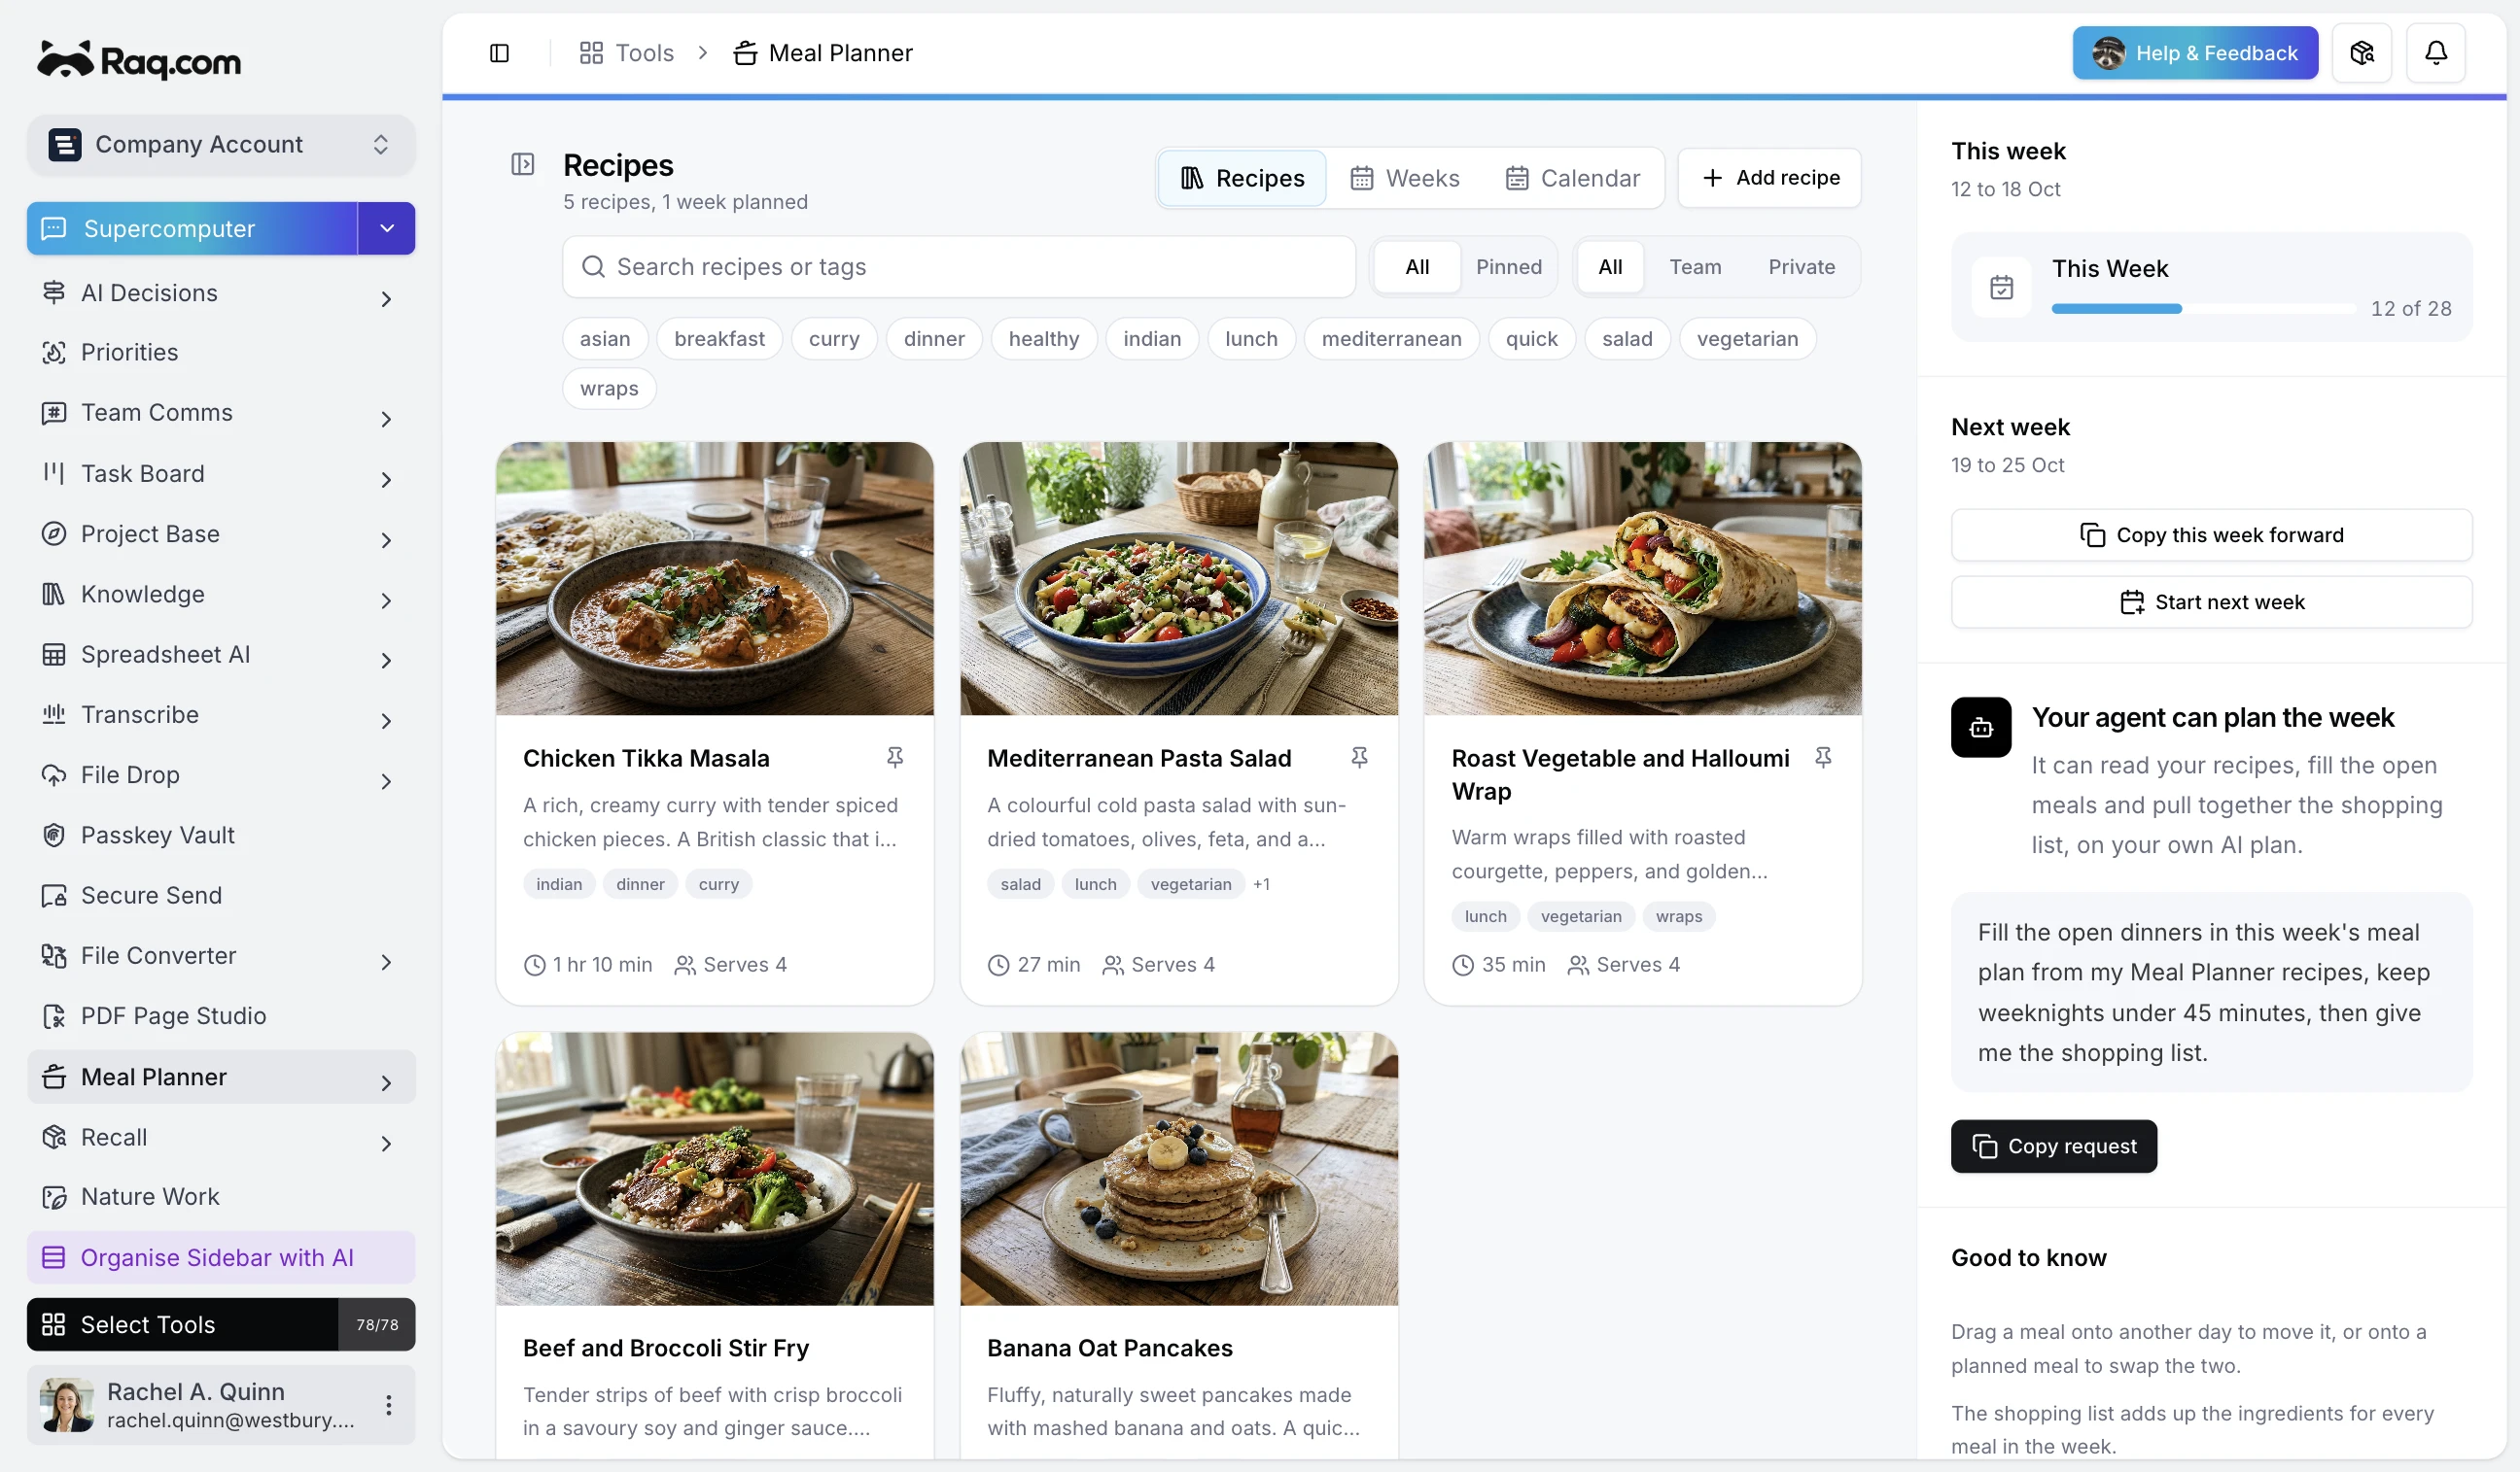
Task: Click the Team Comms hash icon
Action: 54,413
